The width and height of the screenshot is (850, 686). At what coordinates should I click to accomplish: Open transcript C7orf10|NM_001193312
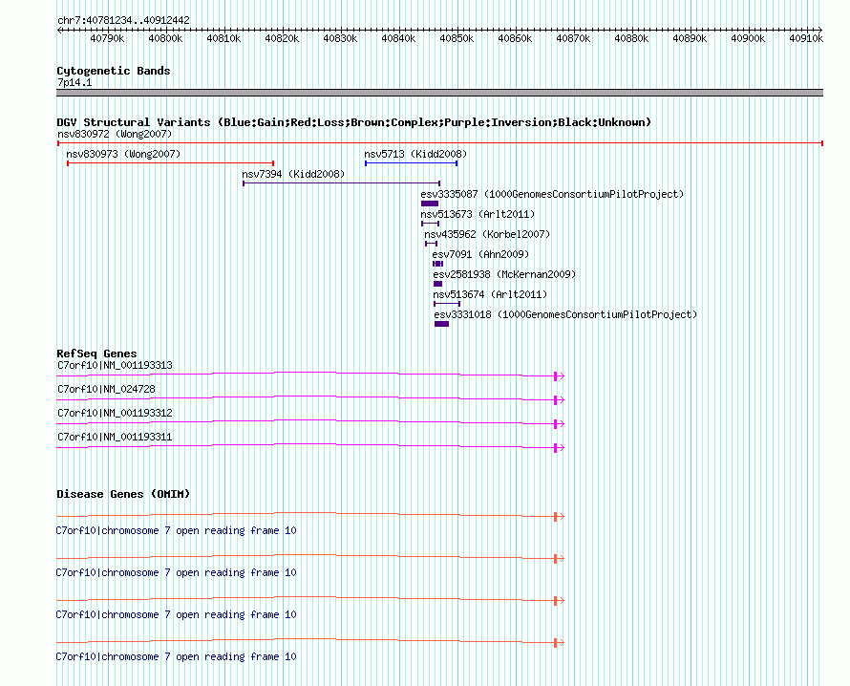tap(115, 414)
